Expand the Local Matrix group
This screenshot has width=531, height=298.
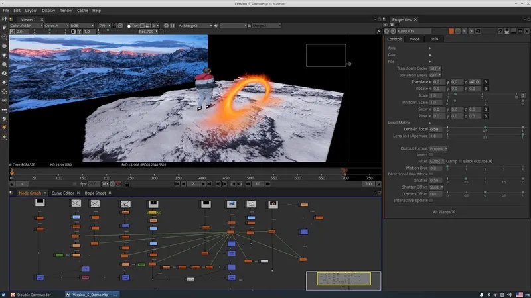tap(430, 123)
